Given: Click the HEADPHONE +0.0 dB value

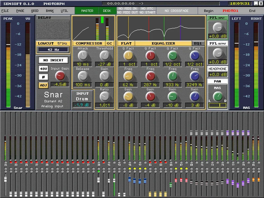Looking at the screenshot, I should tap(218, 75).
